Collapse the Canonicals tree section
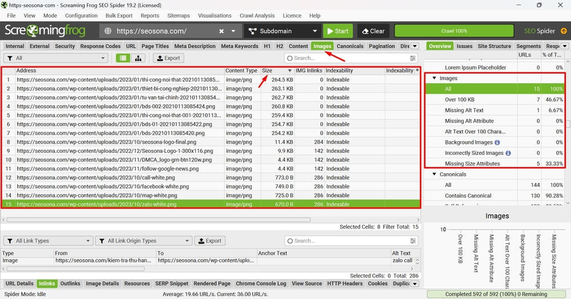The image size is (571, 299). [x=434, y=174]
